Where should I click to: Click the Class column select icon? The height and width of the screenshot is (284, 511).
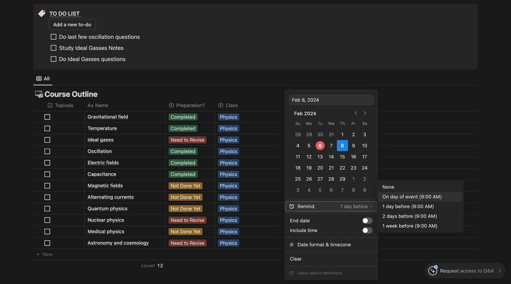point(221,105)
